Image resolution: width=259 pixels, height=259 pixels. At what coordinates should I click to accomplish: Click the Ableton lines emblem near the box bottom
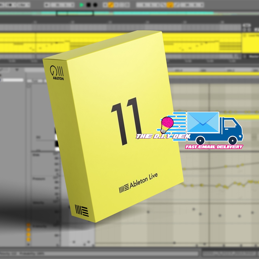pos(81,210)
